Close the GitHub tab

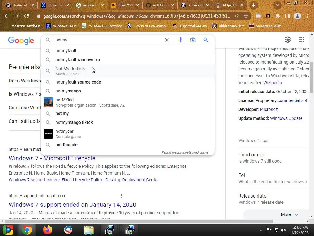(x=173, y=6)
